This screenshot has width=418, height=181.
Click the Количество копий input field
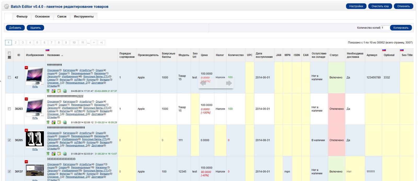[x=385, y=28]
